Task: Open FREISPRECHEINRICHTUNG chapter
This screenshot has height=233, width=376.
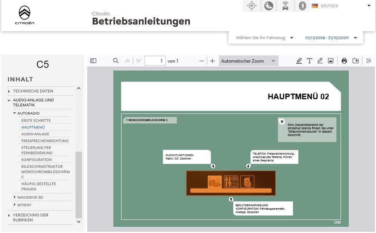Action: pos(45,141)
